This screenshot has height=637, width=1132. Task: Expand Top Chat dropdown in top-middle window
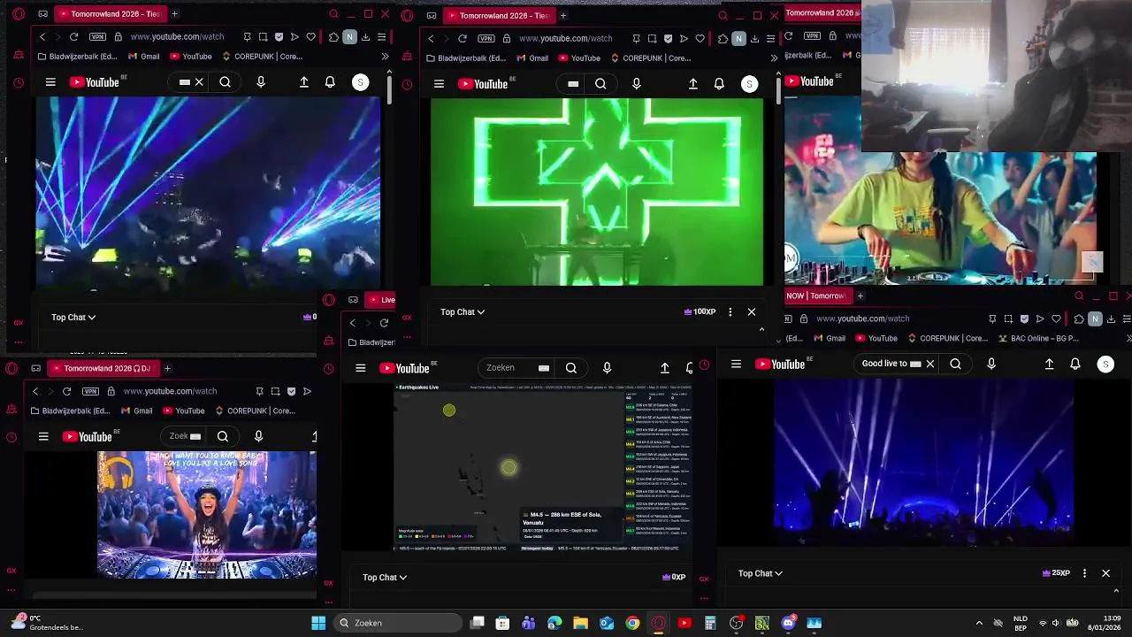(463, 311)
